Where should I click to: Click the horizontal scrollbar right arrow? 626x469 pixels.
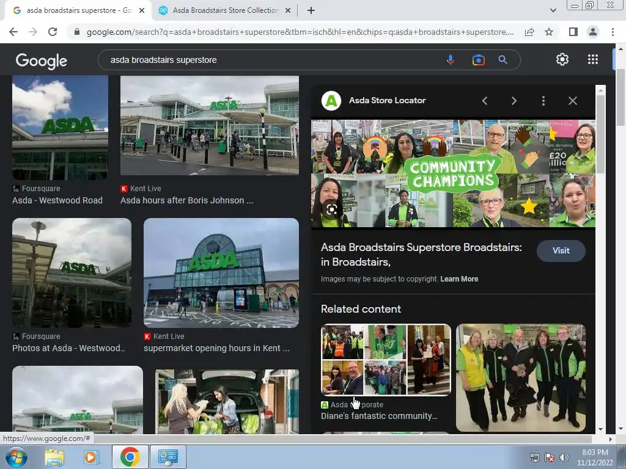pos(610,439)
